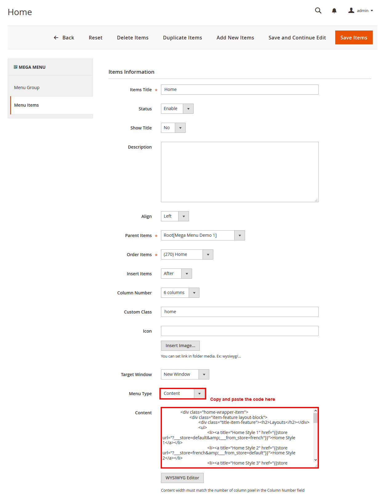The height and width of the screenshot is (496, 378).
Task: Open the Show Title dropdown
Action: click(x=173, y=128)
